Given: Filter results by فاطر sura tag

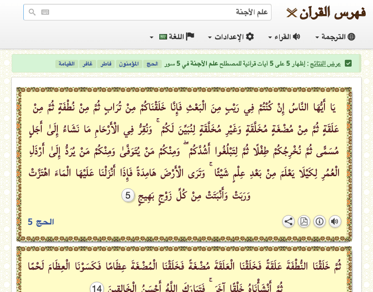Looking at the screenshot, I should coord(106,64).
